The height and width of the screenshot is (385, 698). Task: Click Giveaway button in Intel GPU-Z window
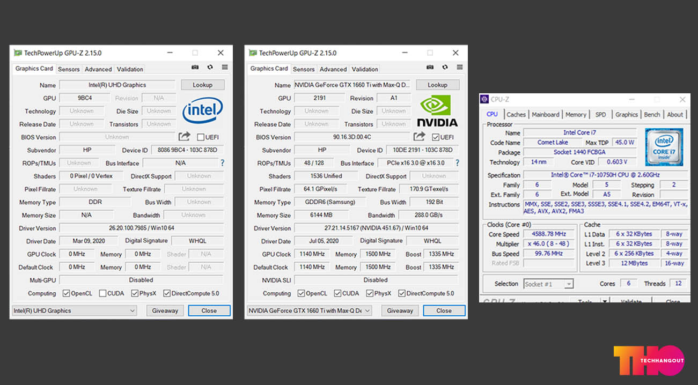[x=165, y=310]
